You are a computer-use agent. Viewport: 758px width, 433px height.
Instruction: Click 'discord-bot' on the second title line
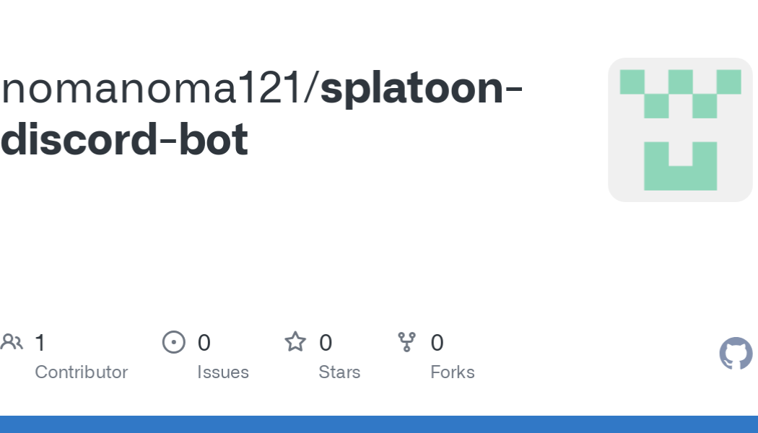click(x=124, y=140)
